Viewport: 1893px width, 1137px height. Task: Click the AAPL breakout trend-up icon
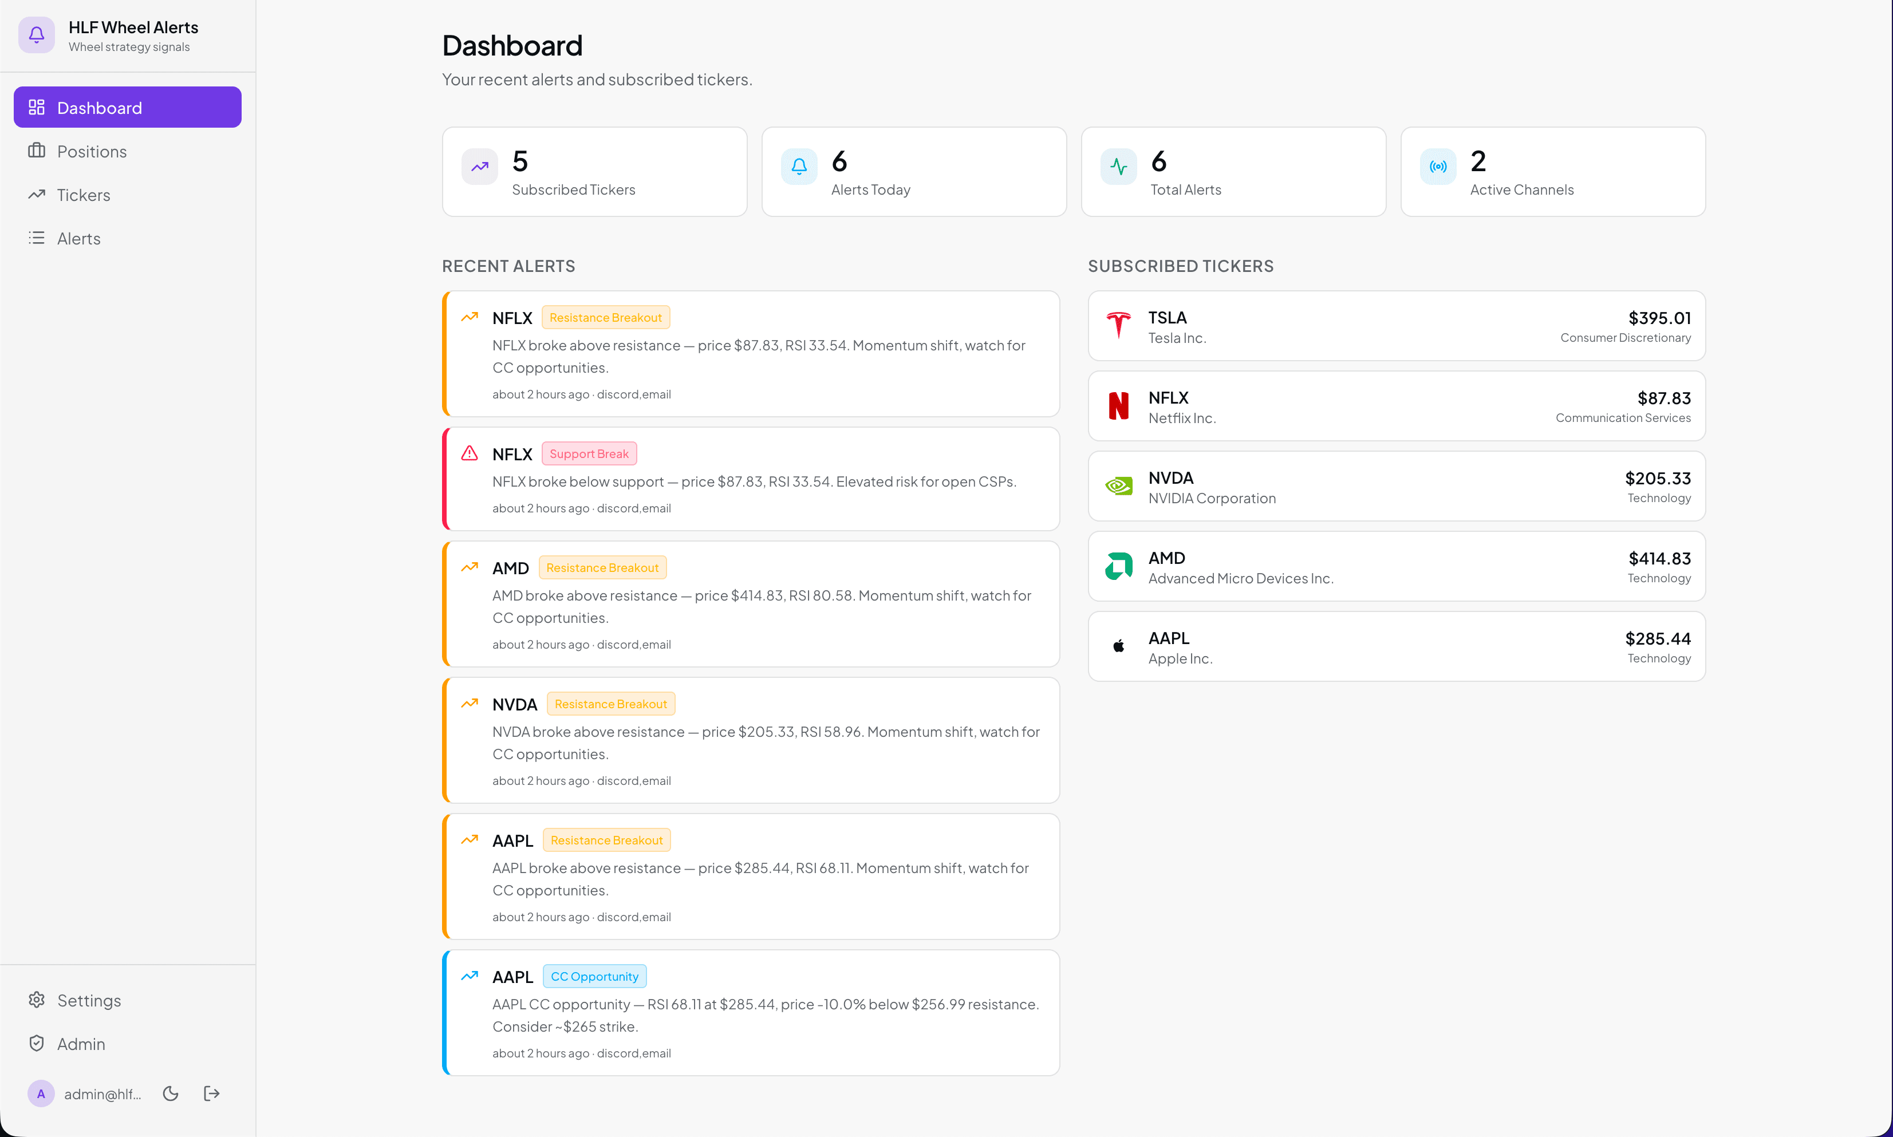(470, 840)
